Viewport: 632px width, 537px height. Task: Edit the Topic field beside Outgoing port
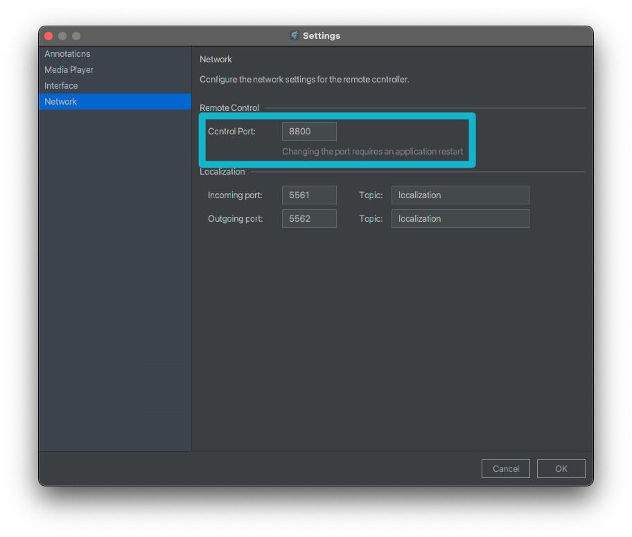click(x=459, y=219)
